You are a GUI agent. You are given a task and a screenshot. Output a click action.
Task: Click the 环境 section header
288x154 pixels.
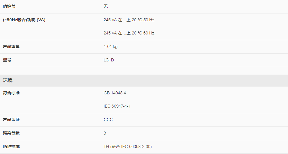click(8, 81)
